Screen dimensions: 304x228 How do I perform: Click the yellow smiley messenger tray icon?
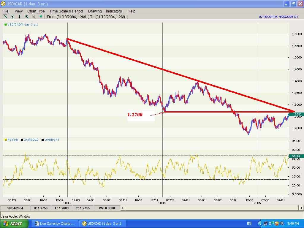pos(277,224)
